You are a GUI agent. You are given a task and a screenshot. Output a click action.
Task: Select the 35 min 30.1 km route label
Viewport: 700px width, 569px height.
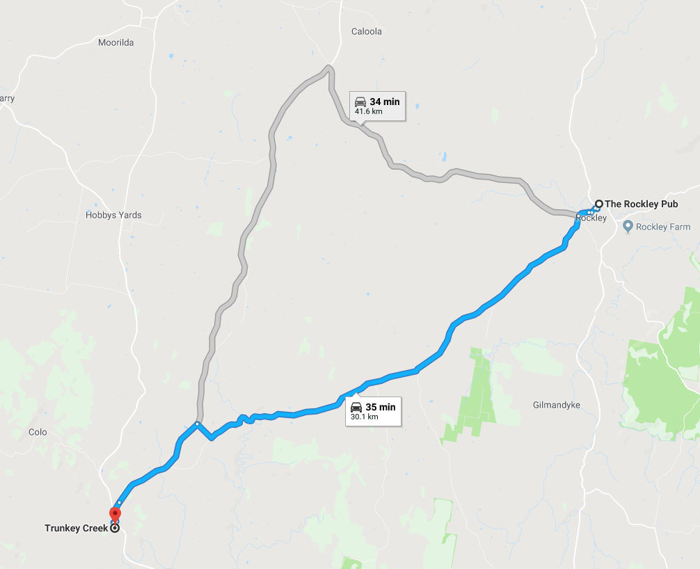373,412
